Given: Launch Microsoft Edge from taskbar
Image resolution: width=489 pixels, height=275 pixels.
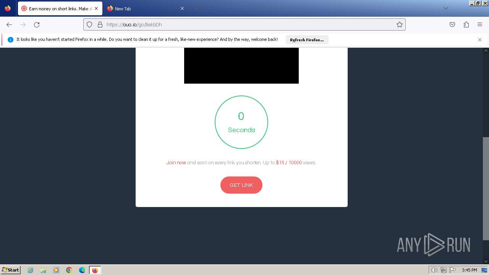Looking at the screenshot, I should [82, 270].
